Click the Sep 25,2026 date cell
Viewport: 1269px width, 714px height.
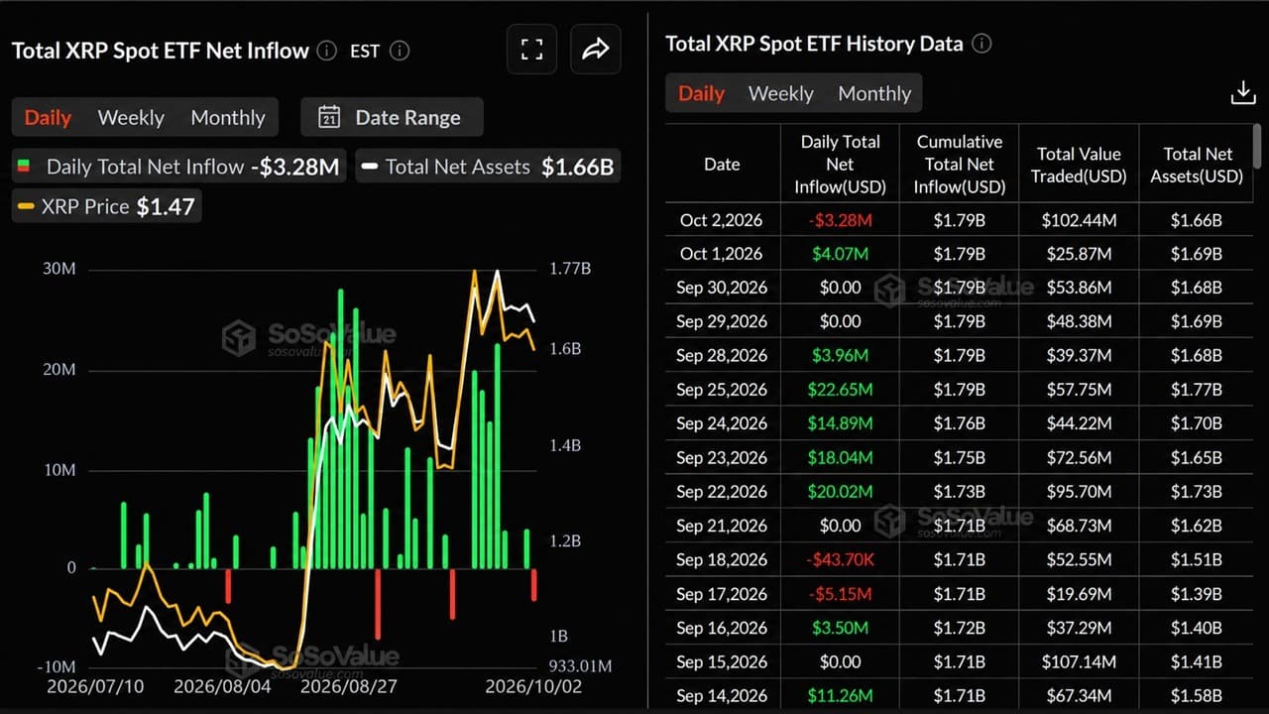pyautogui.click(x=722, y=390)
